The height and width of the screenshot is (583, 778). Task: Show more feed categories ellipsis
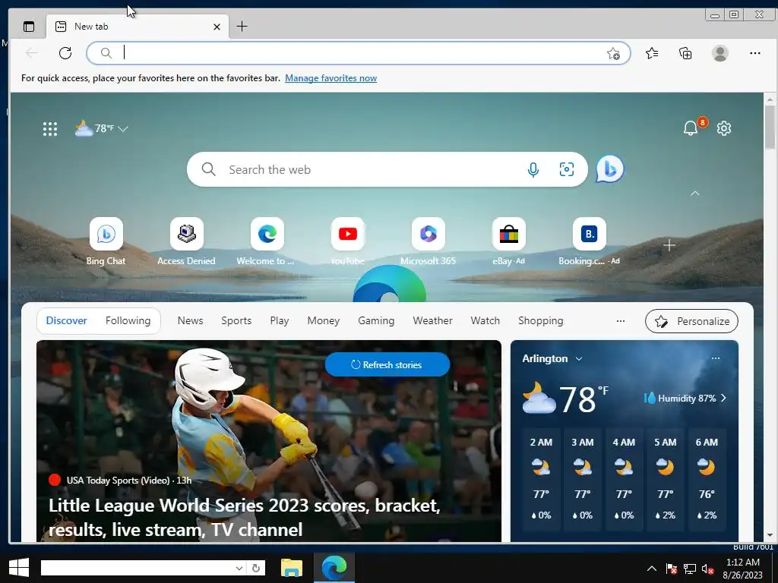click(620, 321)
